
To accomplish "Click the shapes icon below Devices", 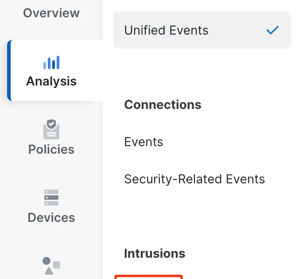I will click(51, 265).
